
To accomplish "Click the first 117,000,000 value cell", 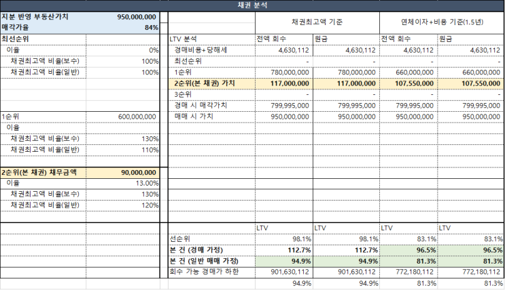I will 284,83.
